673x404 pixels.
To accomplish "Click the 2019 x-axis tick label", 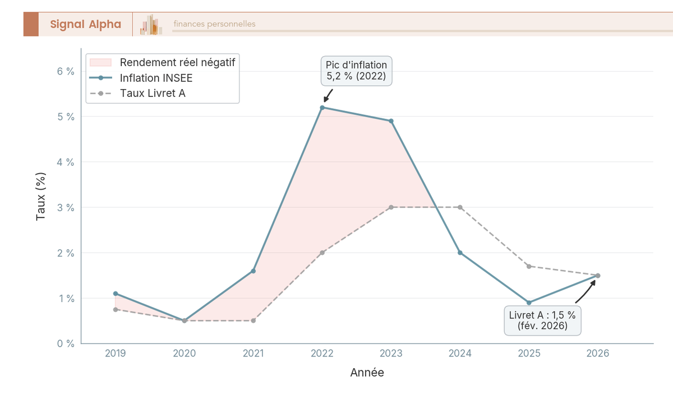I will [x=116, y=354].
